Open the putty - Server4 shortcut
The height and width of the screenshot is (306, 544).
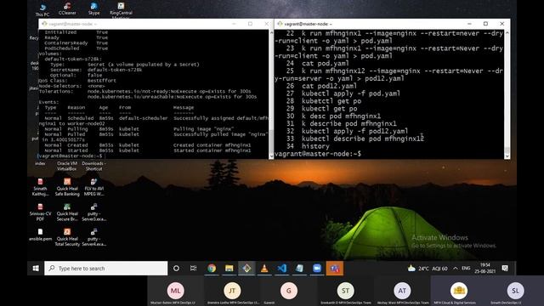(94, 237)
